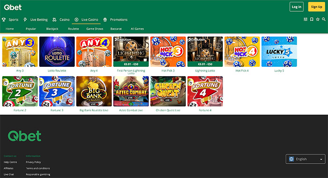
Task: Open the English language dropdown
Action: [x=306, y=159]
